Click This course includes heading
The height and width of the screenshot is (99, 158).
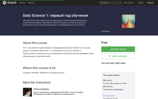(111, 75)
